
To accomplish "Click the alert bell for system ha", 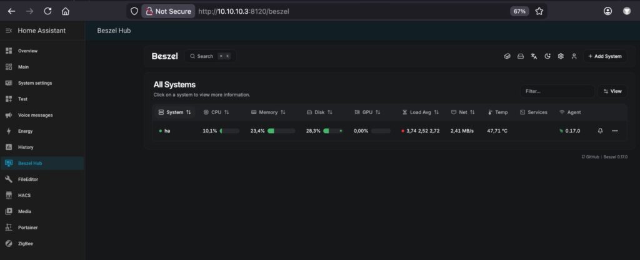I will pos(600,131).
